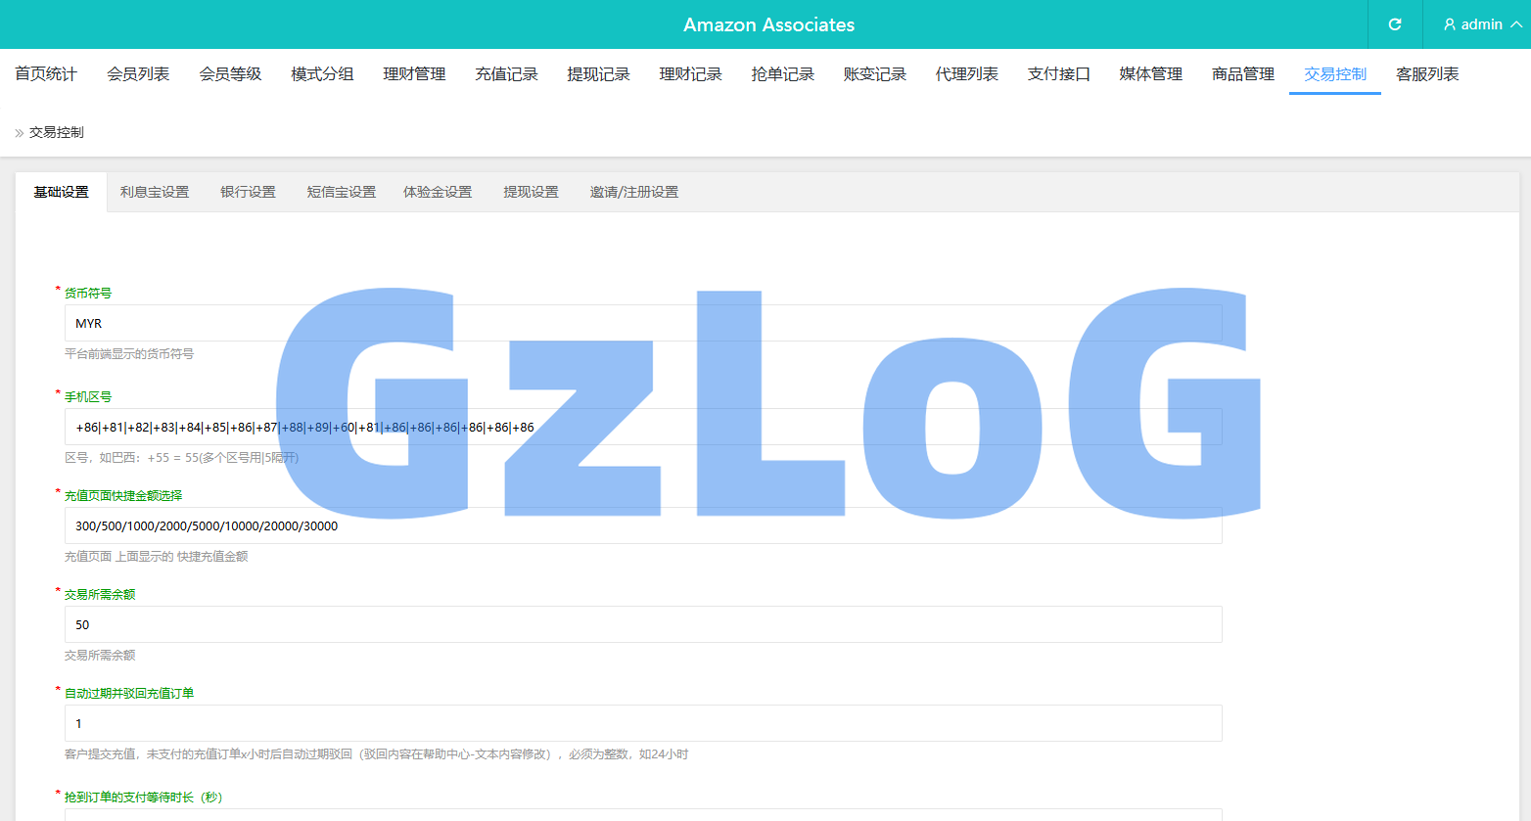Expand the admin user dropdown
The image size is (1531, 821).
pos(1482,24)
